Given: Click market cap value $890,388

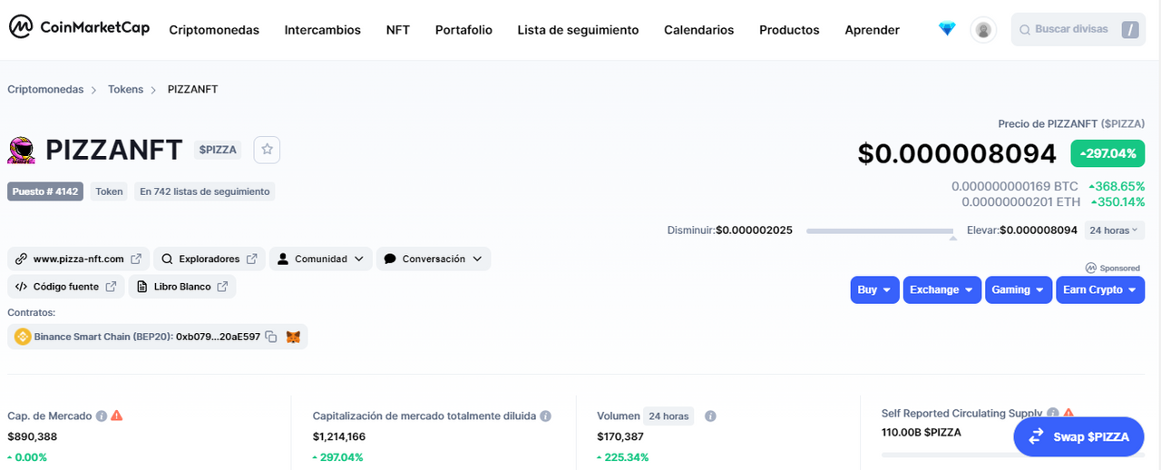Looking at the screenshot, I should [x=32, y=436].
